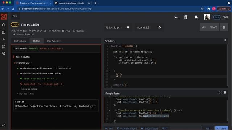Collapse the STDERR section

pyautogui.click(x=15, y=102)
